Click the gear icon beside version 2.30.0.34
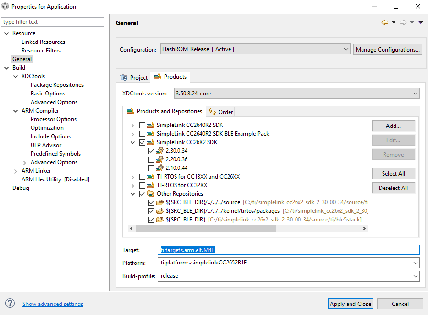Screen dimensions: 428x315 tap(160, 151)
